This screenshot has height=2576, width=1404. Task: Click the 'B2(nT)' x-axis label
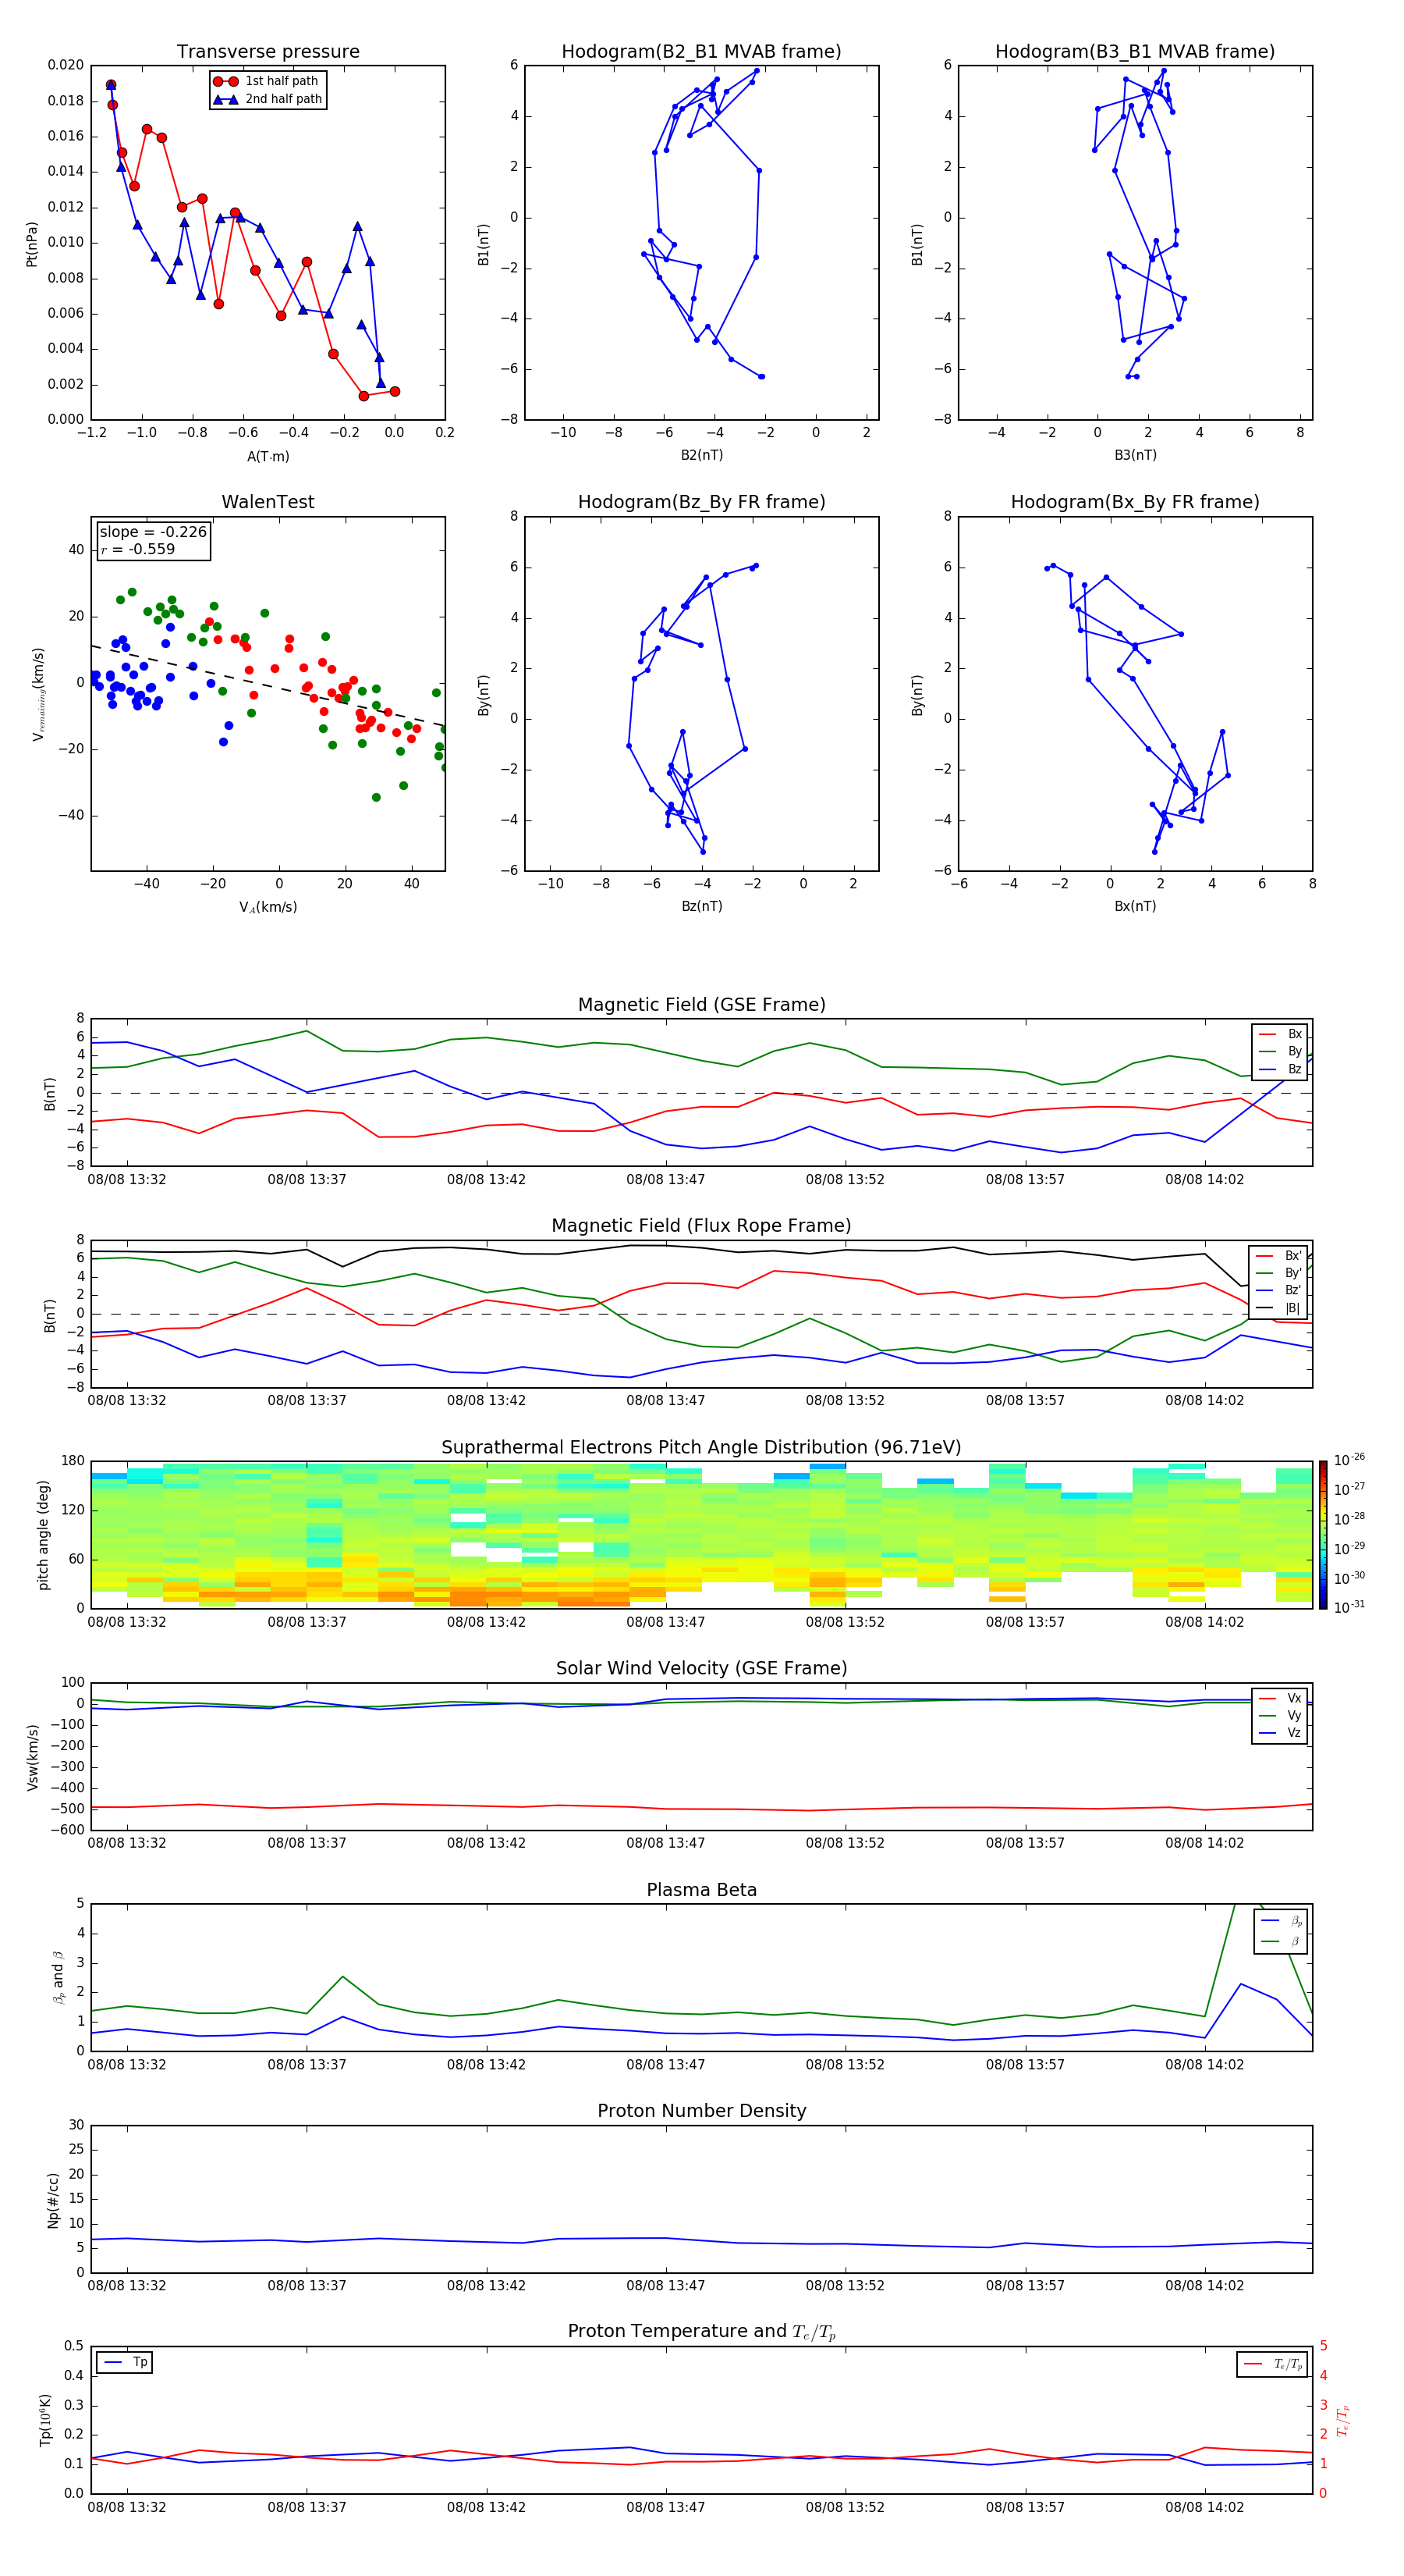(x=701, y=455)
